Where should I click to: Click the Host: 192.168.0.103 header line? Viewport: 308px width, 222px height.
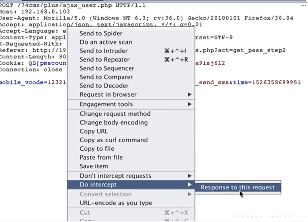35,12
